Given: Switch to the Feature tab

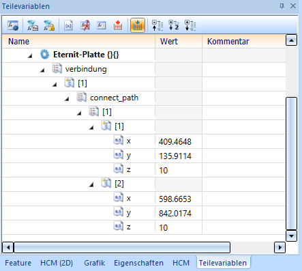Looking at the screenshot, I should [x=18, y=263].
